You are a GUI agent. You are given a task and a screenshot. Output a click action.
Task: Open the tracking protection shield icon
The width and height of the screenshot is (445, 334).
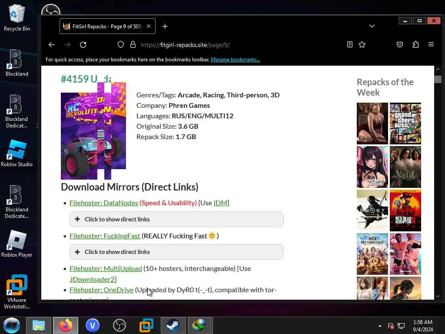pos(121,45)
